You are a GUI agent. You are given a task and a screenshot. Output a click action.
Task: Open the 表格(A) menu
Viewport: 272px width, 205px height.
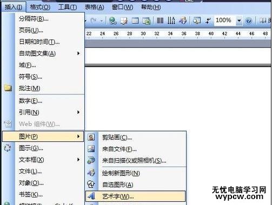click(x=94, y=7)
